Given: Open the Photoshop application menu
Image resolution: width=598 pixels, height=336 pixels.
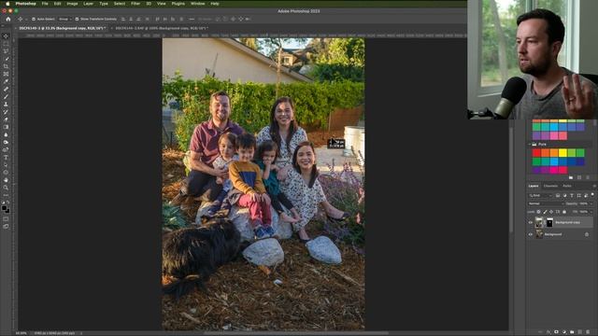Looking at the screenshot, I should tap(25, 4).
